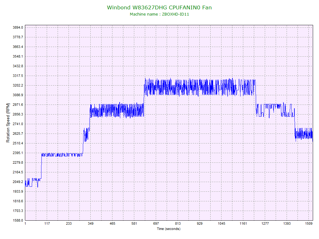This screenshot has height=239, width=319.
Task: Click the x-axis tick label 349
Action: [x=91, y=223]
